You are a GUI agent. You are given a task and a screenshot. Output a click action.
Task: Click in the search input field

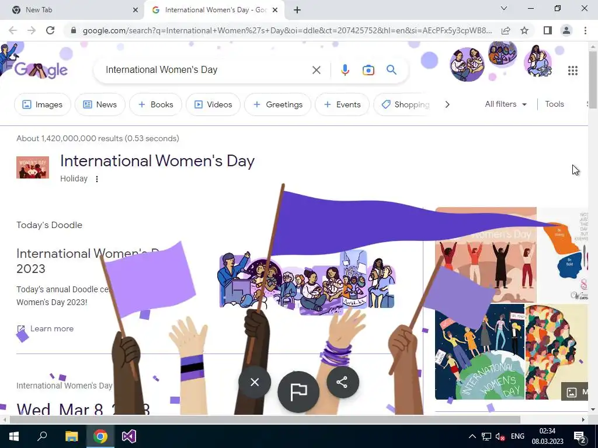pyautogui.click(x=206, y=70)
